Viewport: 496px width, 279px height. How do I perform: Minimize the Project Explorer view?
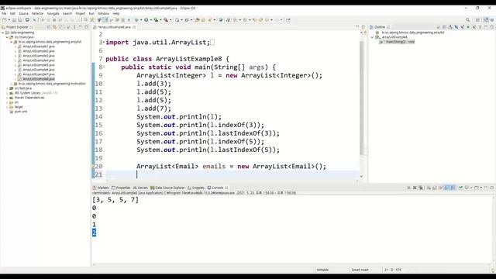coord(81,27)
